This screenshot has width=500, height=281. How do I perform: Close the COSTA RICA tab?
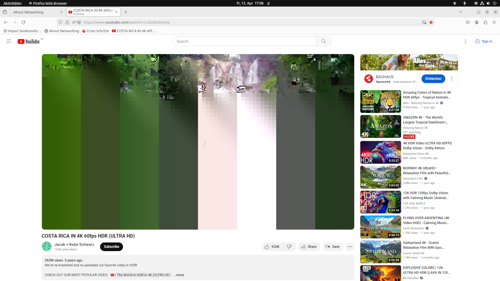coord(117,12)
